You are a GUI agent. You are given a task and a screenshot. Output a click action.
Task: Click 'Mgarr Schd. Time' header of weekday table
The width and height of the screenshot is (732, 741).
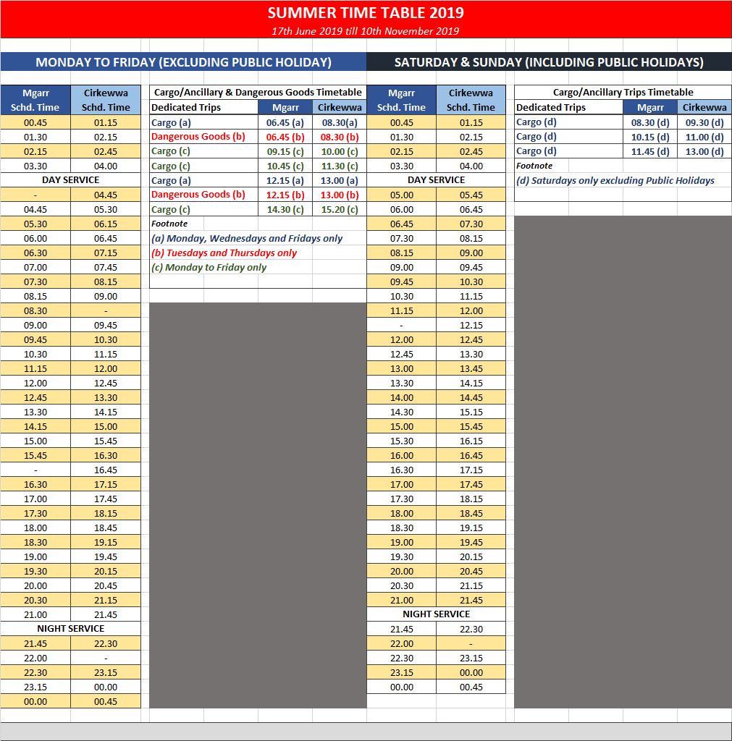(35, 100)
